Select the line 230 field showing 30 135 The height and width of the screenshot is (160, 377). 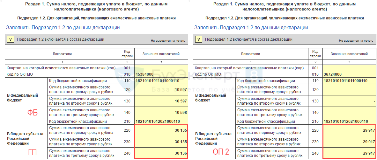point(161,142)
